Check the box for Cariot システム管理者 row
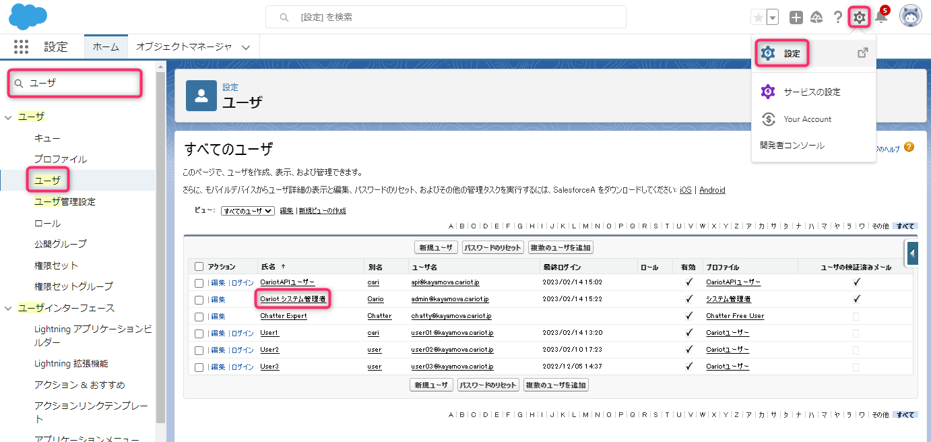This screenshot has height=442, width=931. (x=199, y=299)
